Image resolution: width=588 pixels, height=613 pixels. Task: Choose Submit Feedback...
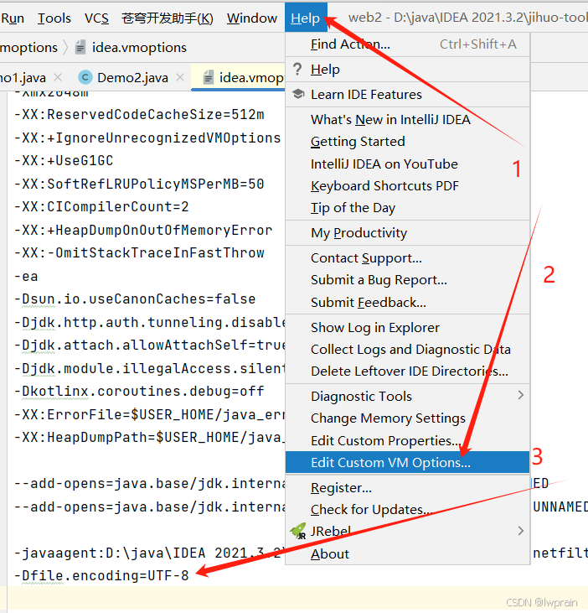[407, 302]
